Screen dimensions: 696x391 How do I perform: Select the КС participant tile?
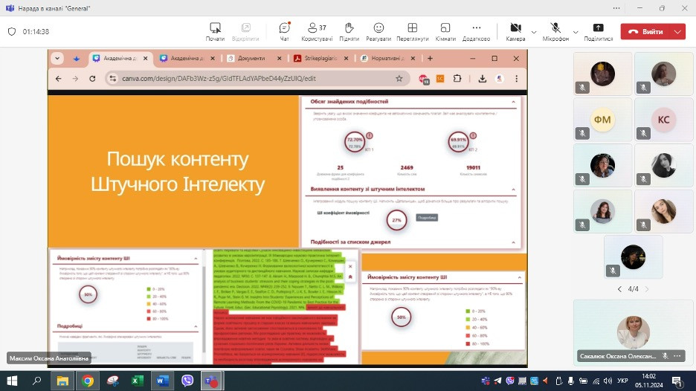(x=663, y=120)
